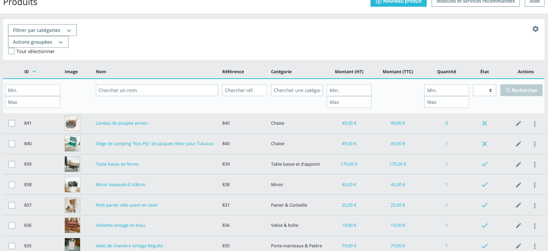Click the Nom column header
The height and width of the screenshot is (251, 548).
point(101,72)
